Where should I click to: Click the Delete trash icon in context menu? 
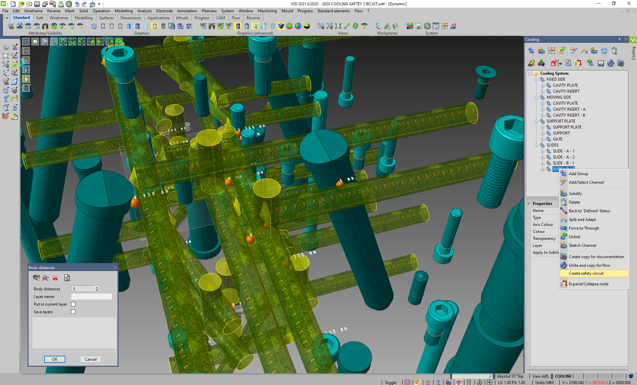(564, 202)
